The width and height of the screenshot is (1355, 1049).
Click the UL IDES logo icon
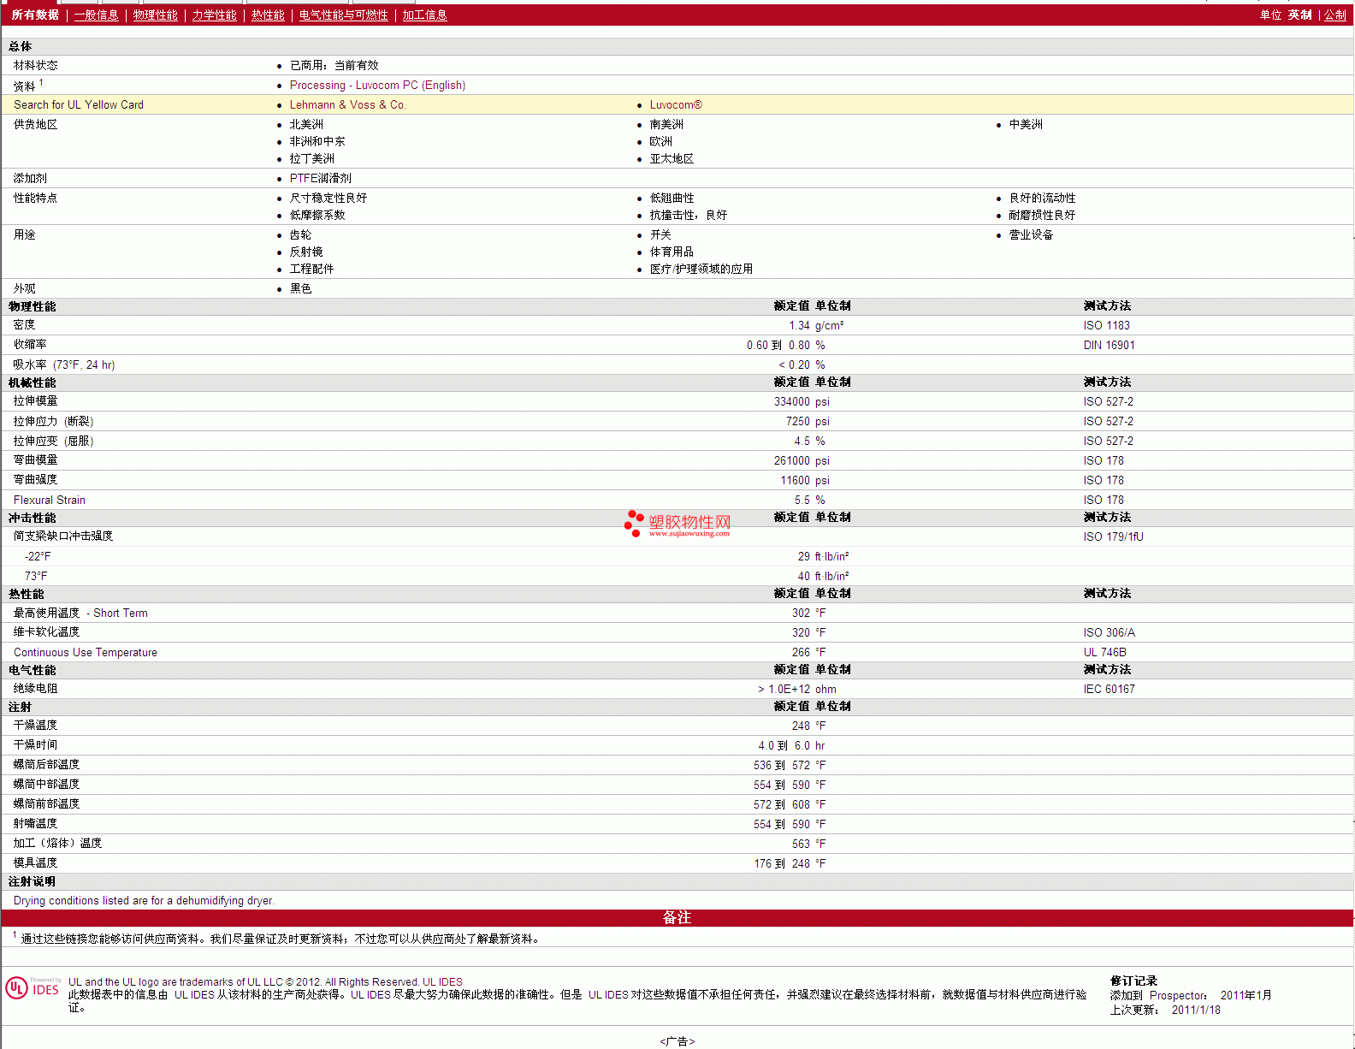click(x=33, y=987)
